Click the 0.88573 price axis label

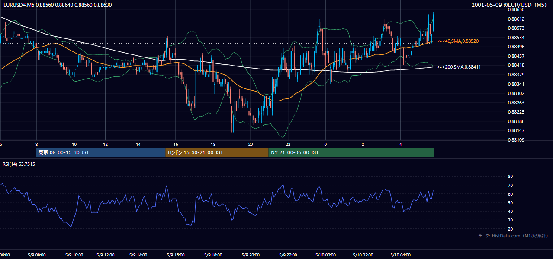pyautogui.click(x=516, y=28)
